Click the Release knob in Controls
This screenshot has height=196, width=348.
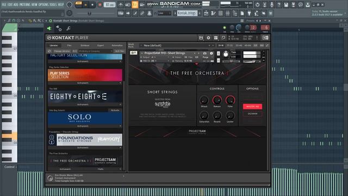coord(217,100)
